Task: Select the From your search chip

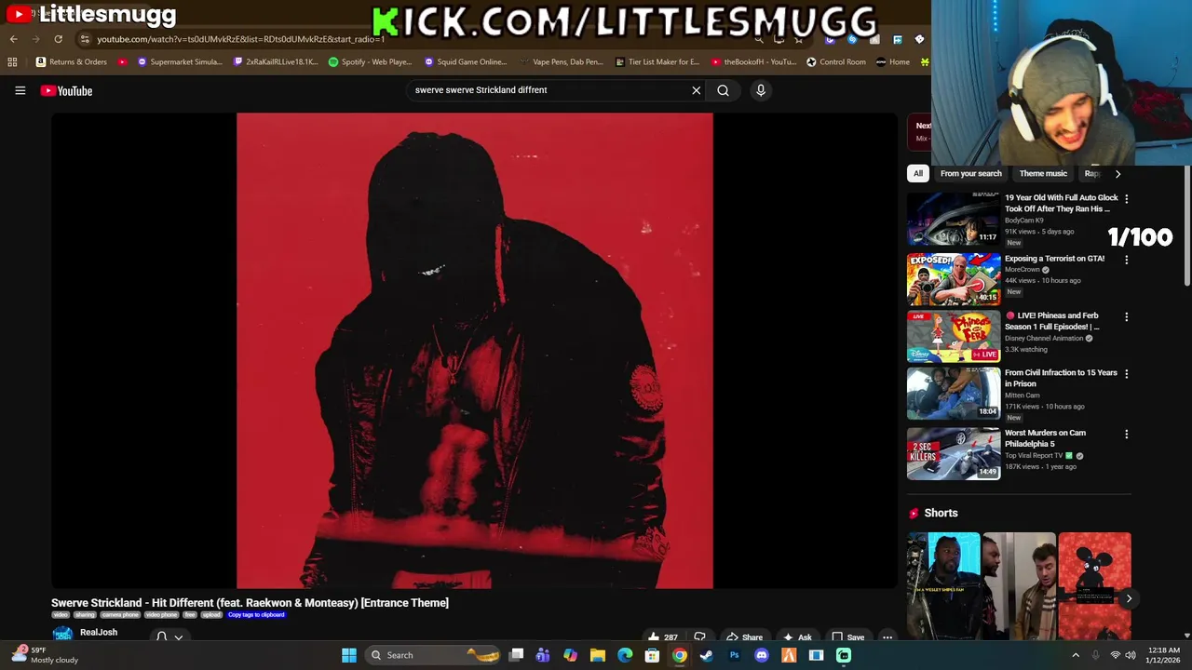Action: pyautogui.click(x=970, y=173)
